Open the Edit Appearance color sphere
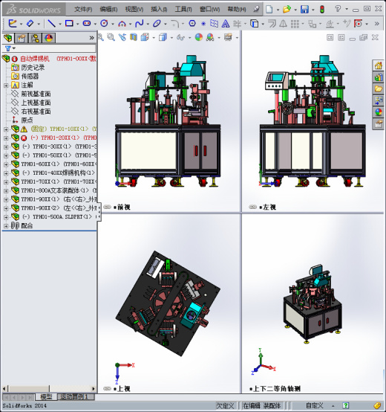Viewport: 386px width, 412px height. click(x=199, y=37)
